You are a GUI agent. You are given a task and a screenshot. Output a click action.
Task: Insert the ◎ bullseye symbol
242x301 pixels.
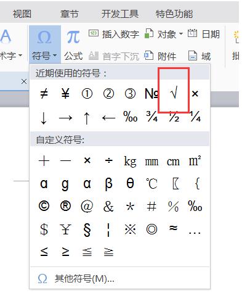click(151, 229)
